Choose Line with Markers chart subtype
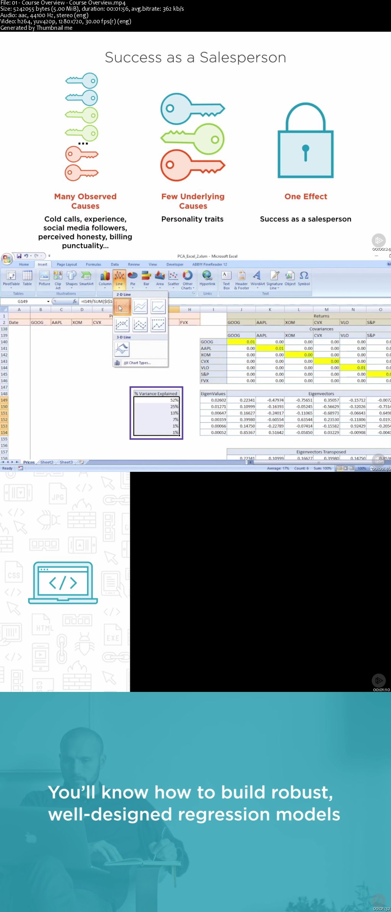The image size is (391, 912). 122,324
